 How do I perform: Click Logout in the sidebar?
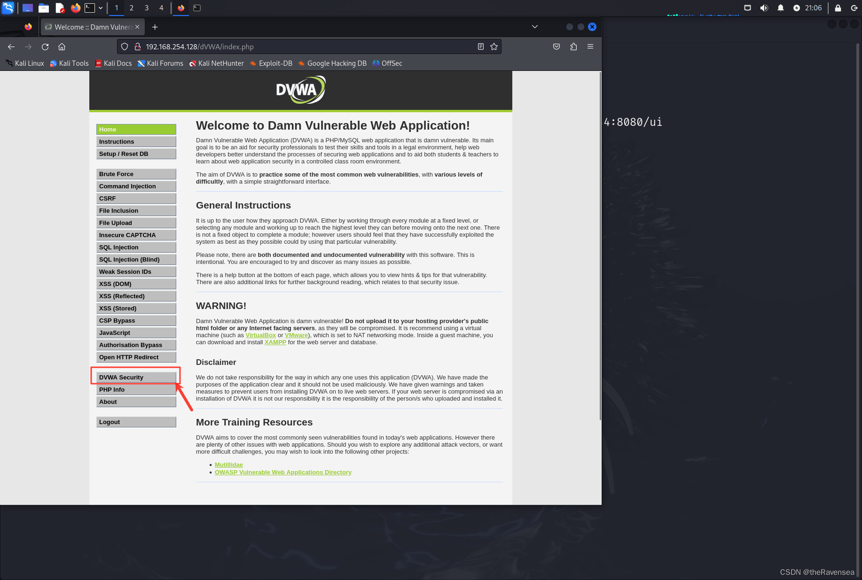[x=136, y=422]
